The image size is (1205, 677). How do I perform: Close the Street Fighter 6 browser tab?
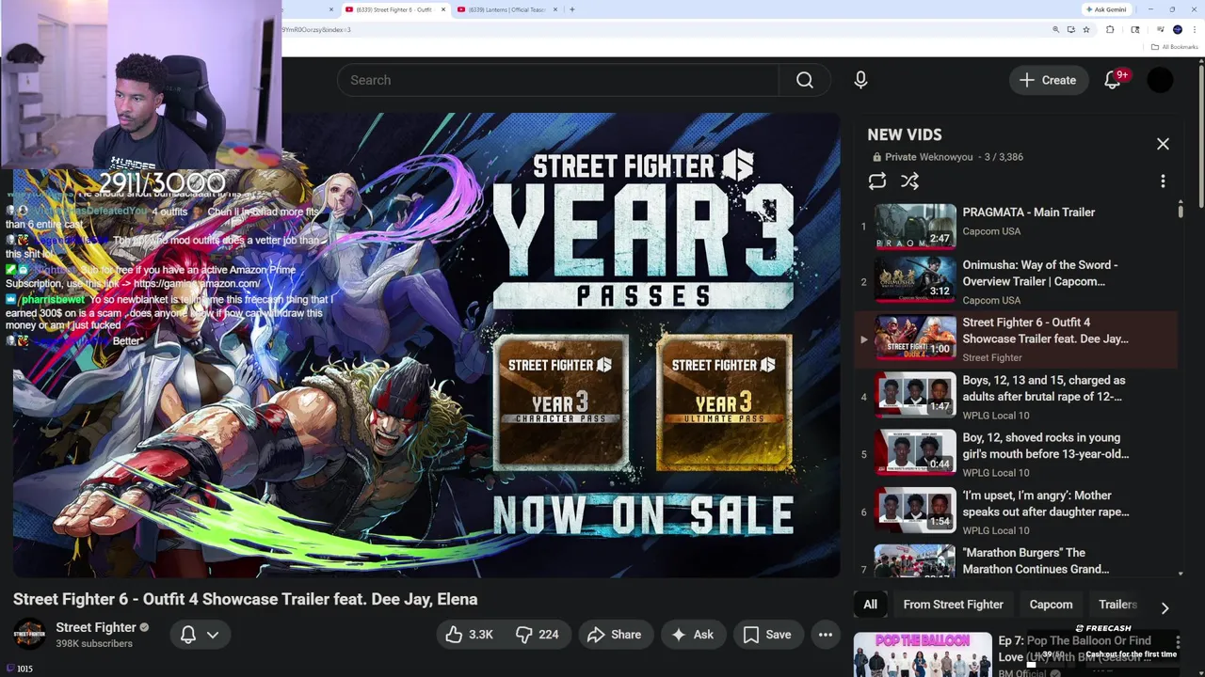tap(443, 9)
